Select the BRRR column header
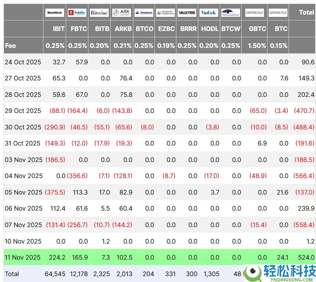 pyautogui.click(x=189, y=29)
